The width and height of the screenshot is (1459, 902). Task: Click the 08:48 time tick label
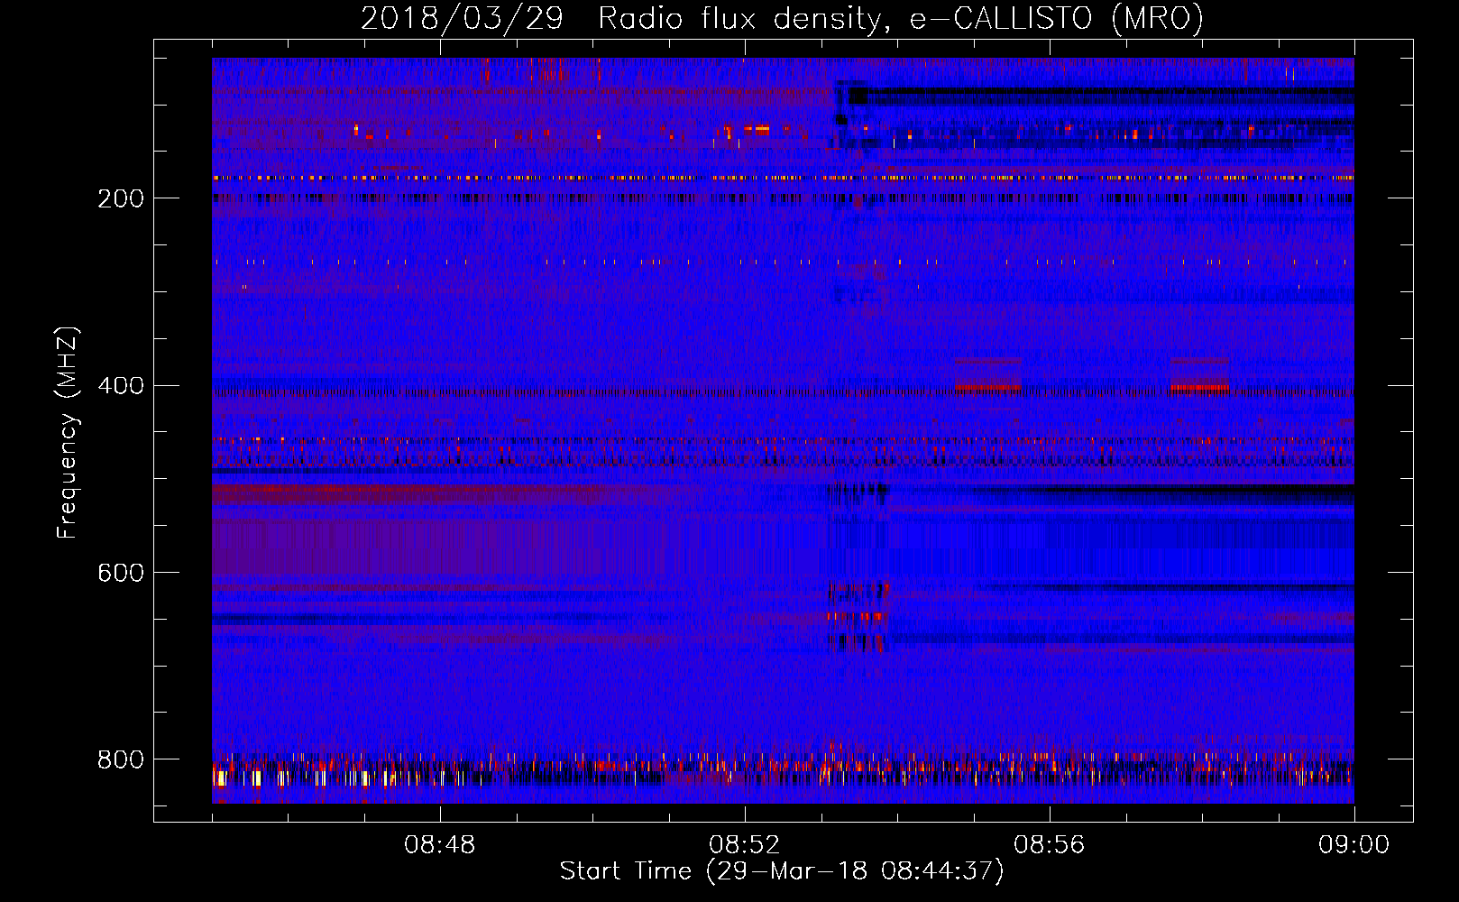click(x=440, y=845)
